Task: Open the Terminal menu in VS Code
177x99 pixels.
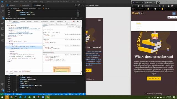Action: click(36, 2)
